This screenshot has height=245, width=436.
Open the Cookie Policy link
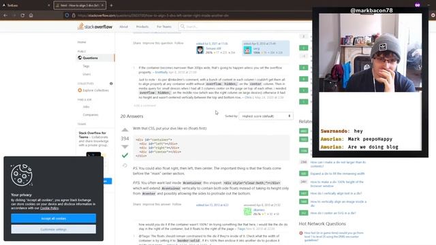tap(49, 208)
